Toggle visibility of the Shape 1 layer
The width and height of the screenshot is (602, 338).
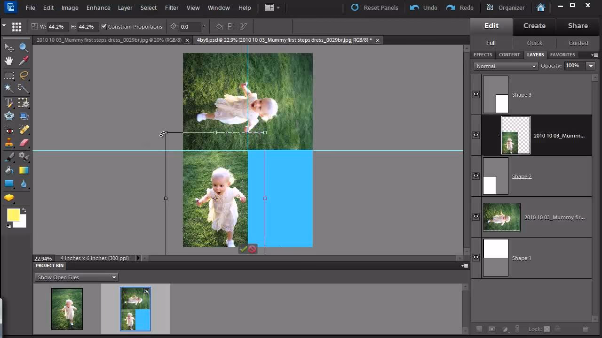(475, 257)
